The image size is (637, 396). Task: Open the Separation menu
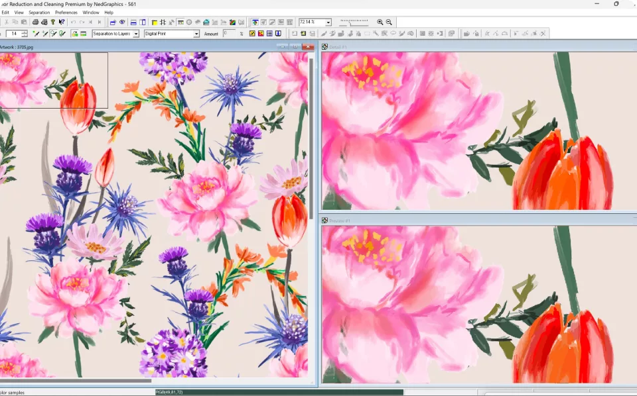pyautogui.click(x=39, y=12)
